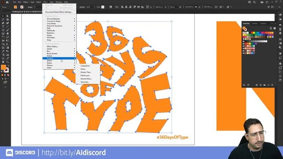Screen dimensions: 283x159
Task: Select the Type tool
Action: click(x=3, y=26)
